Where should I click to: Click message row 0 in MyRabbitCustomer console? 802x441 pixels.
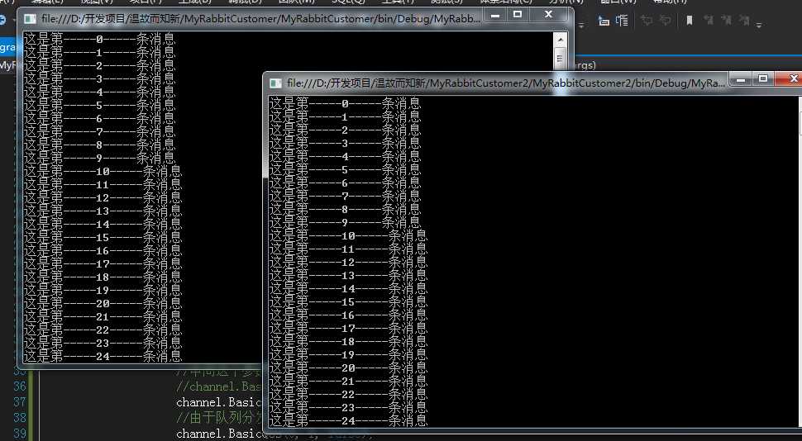point(99,39)
